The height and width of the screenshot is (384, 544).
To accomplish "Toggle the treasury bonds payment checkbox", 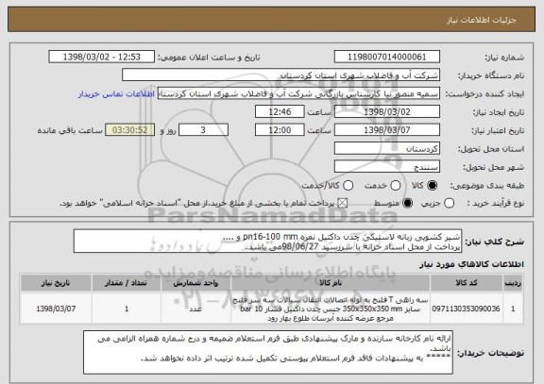I will tap(343, 204).
